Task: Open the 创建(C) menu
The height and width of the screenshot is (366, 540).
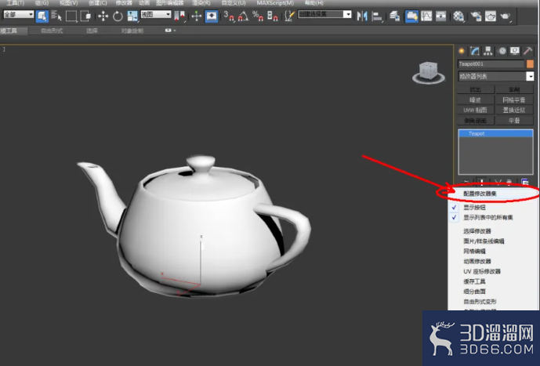Action: pos(98,3)
